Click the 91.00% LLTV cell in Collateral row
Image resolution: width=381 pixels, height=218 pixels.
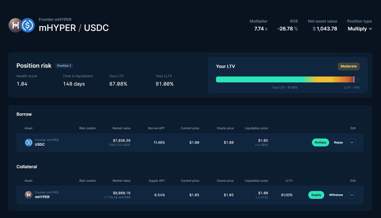tap(287, 195)
